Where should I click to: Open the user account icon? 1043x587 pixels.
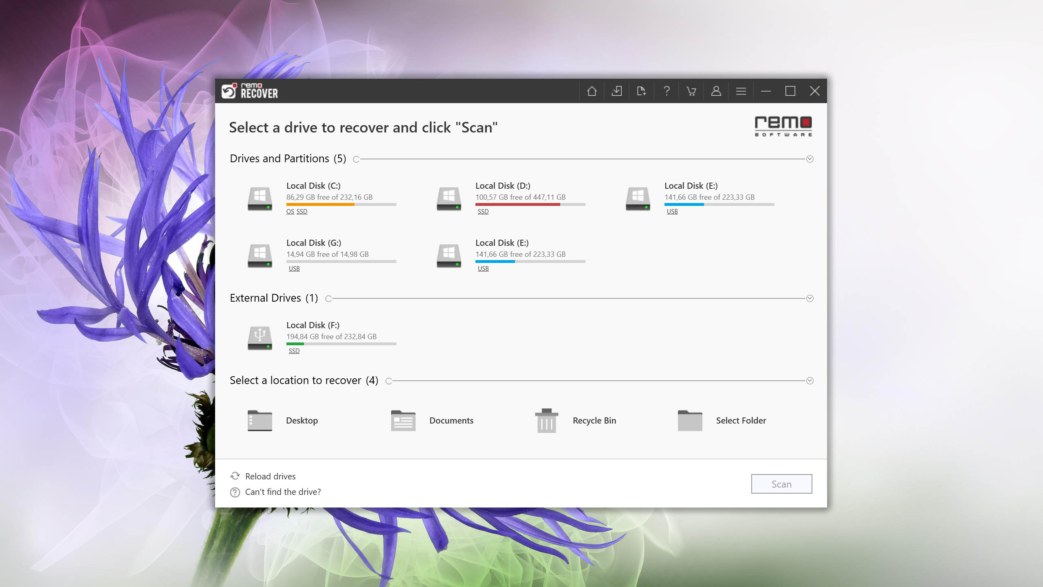pos(716,91)
